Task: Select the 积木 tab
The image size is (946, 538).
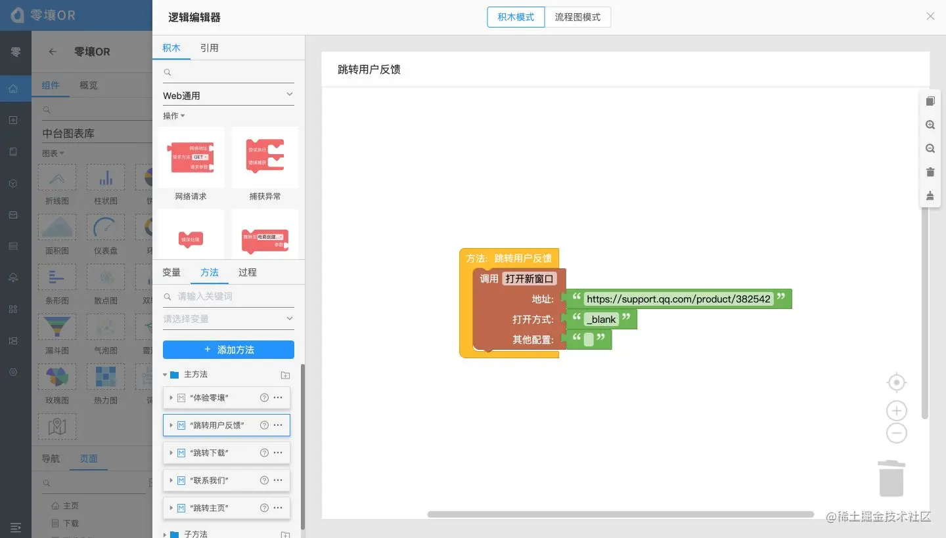Action: 171,48
